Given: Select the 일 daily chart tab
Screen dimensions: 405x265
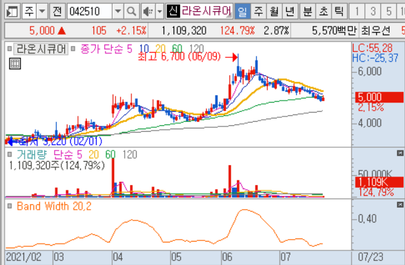Looking at the screenshot, I should (242, 11).
